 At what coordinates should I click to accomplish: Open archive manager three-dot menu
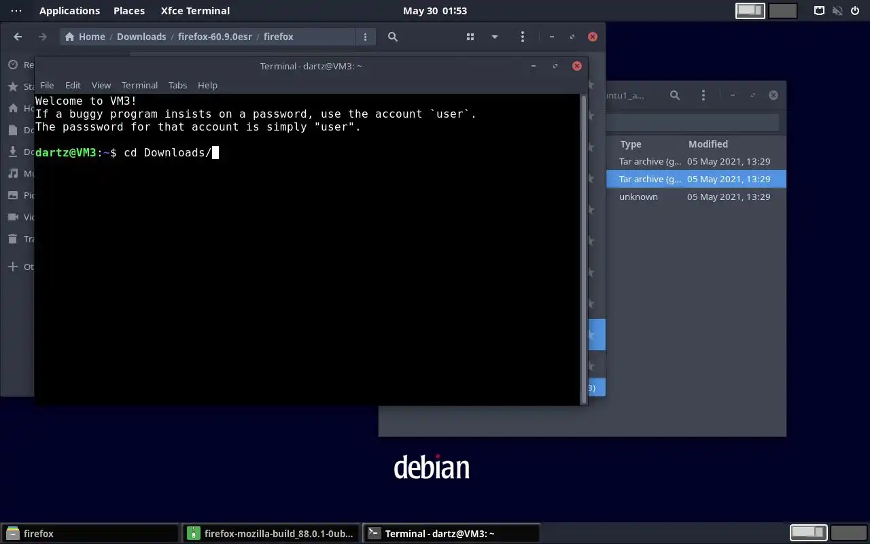coord(703,95)
